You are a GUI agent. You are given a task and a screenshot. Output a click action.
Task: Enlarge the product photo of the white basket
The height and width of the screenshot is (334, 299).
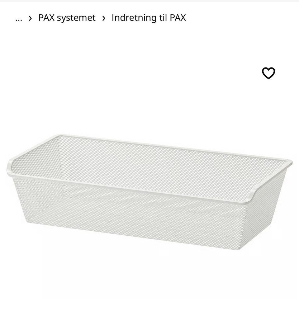tap(149, 192)
